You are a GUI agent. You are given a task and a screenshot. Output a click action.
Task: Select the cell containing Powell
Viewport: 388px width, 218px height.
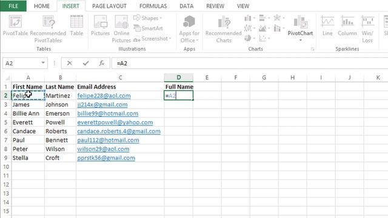pyautogui.click(x=61, y=122)
